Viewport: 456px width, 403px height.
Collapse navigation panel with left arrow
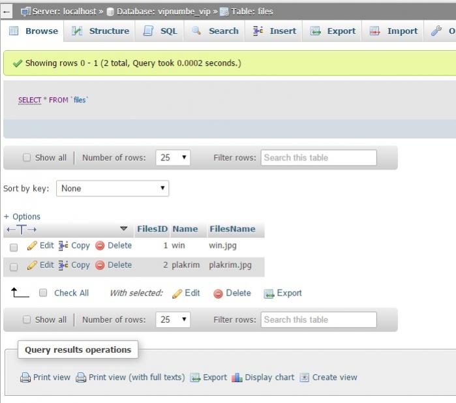click(7, 12)
